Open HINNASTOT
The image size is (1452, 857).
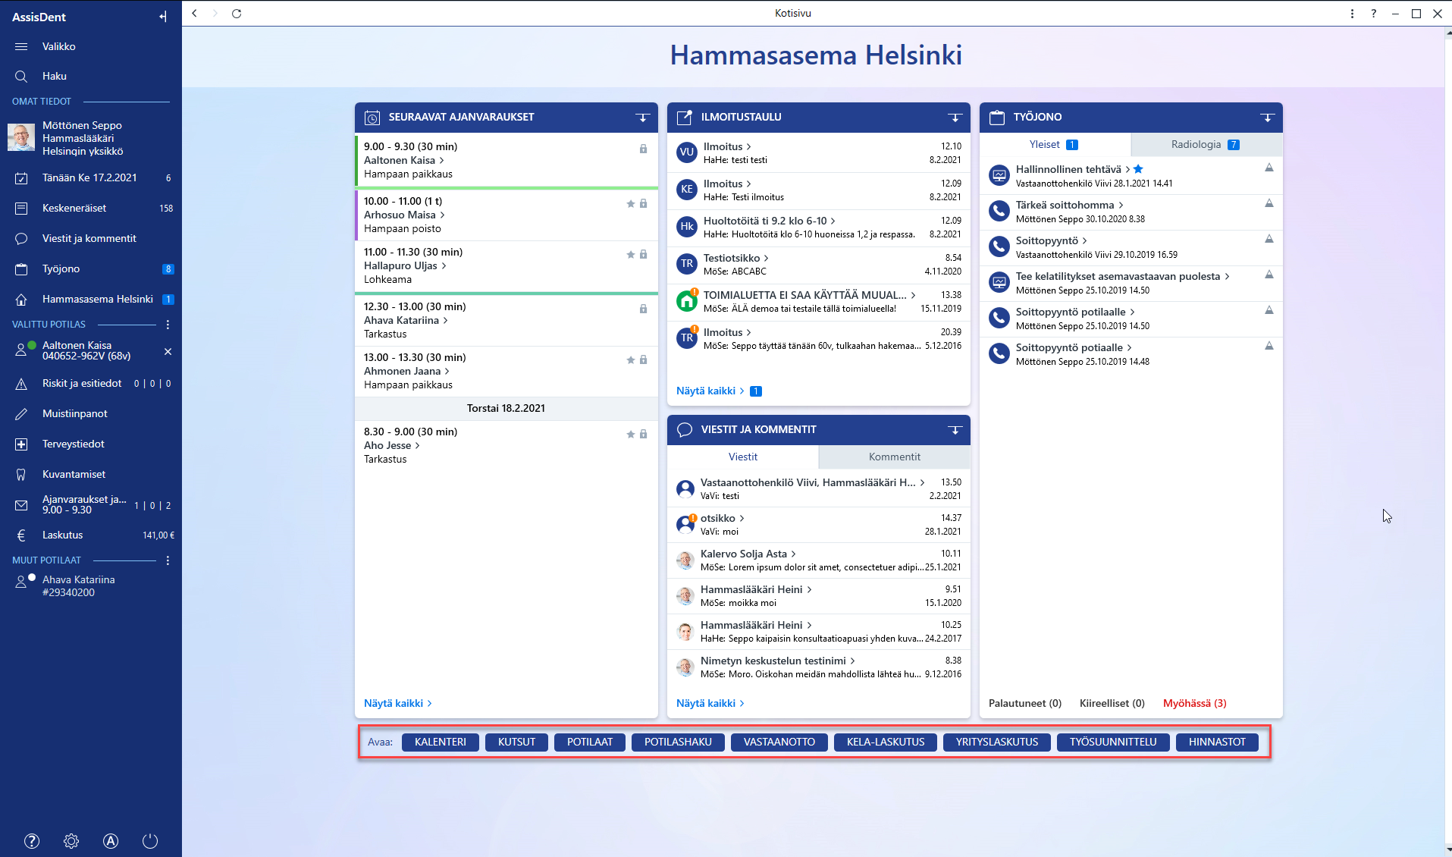(x=1217, y=742)
